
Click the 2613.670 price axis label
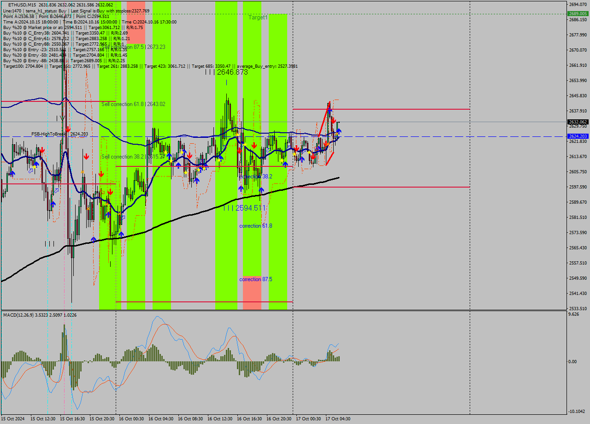pos(578,156)
